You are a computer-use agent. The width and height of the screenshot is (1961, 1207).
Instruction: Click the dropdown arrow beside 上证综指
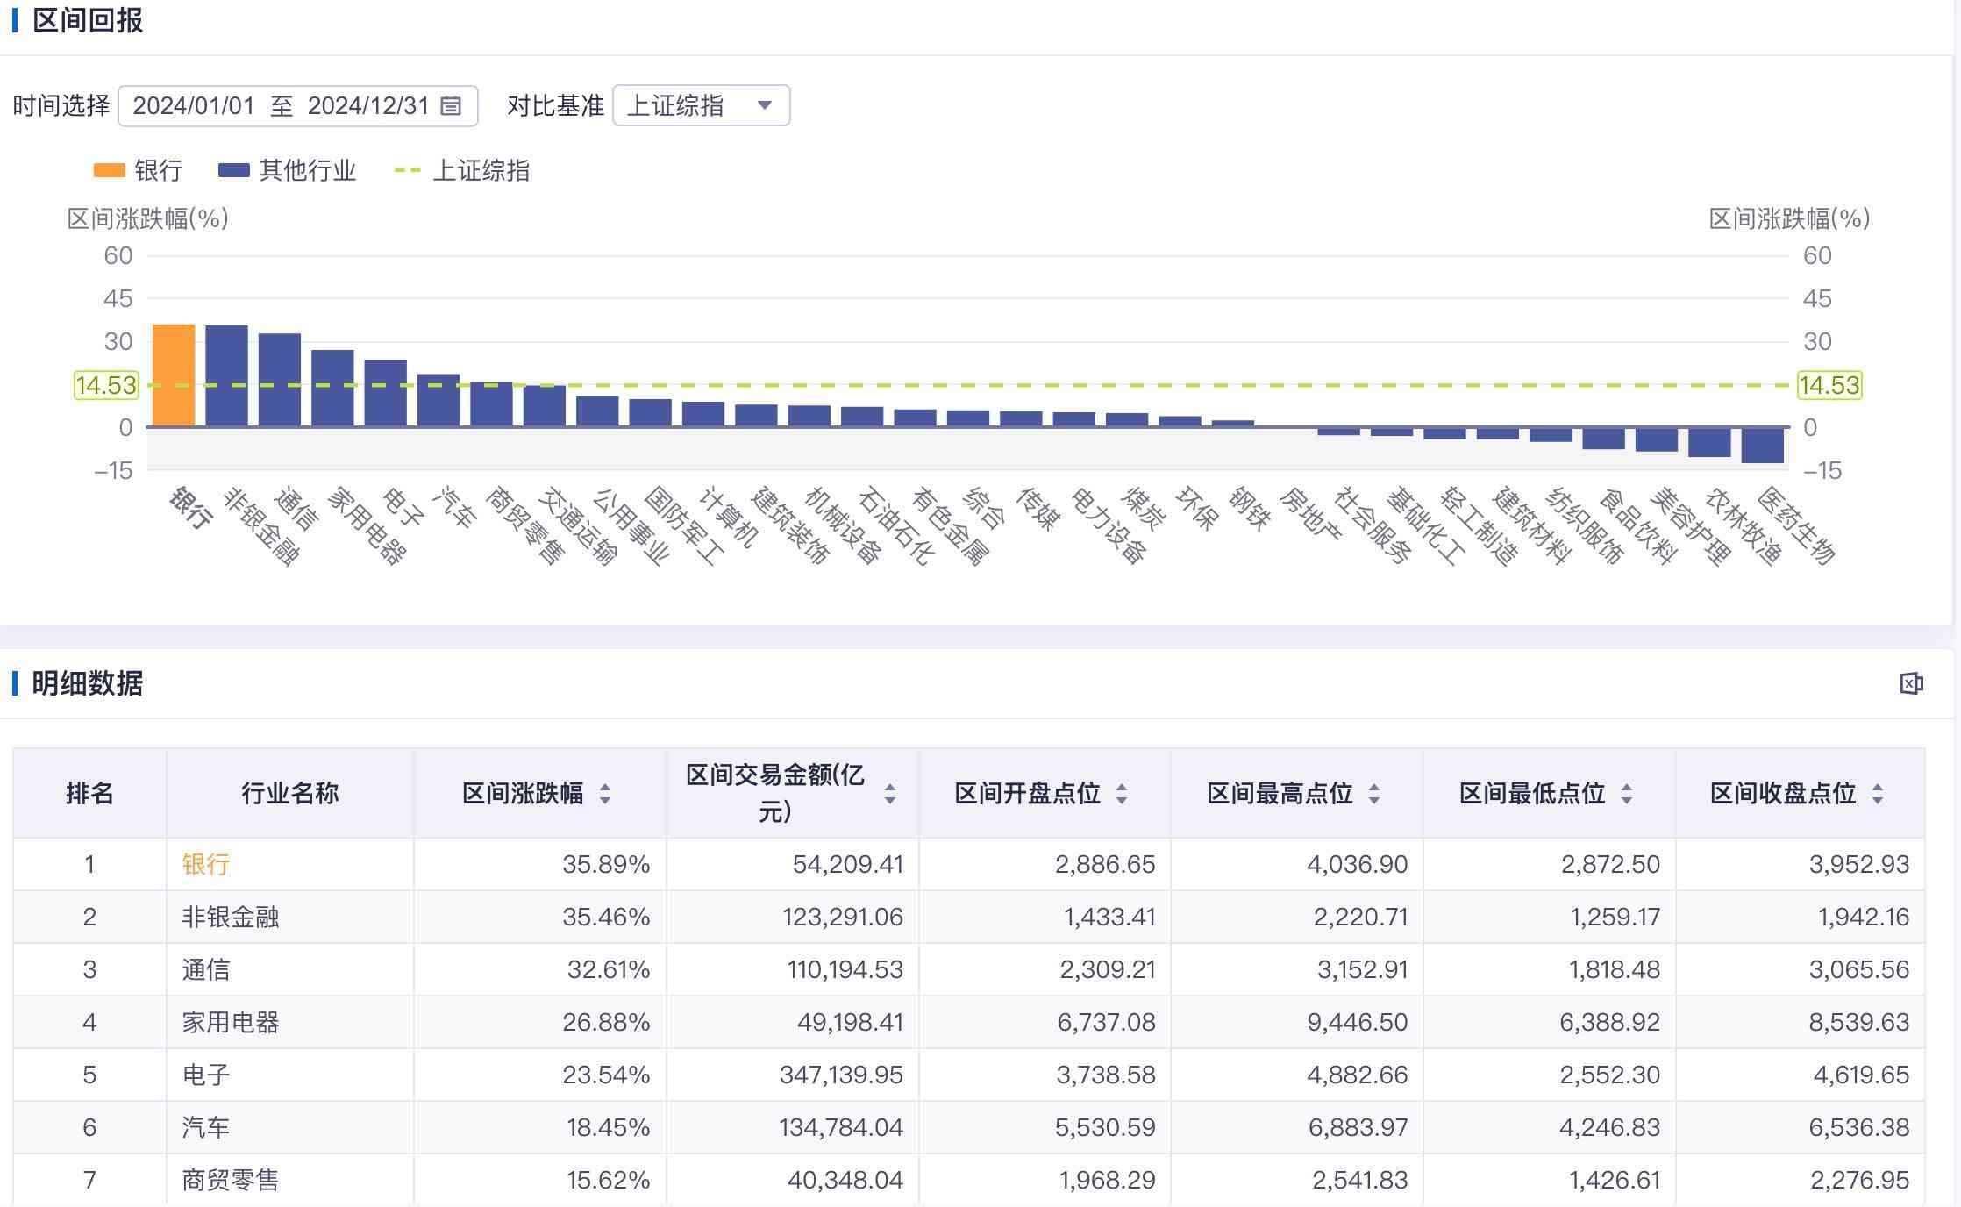coord(764,106)
